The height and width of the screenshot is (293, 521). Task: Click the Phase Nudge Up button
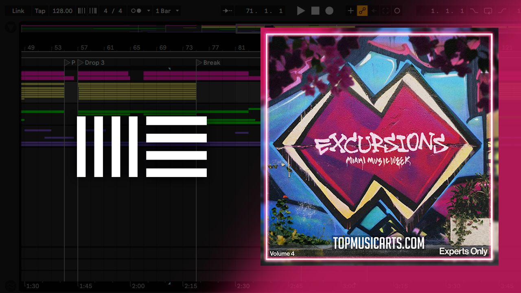click(x=93, y=11)
